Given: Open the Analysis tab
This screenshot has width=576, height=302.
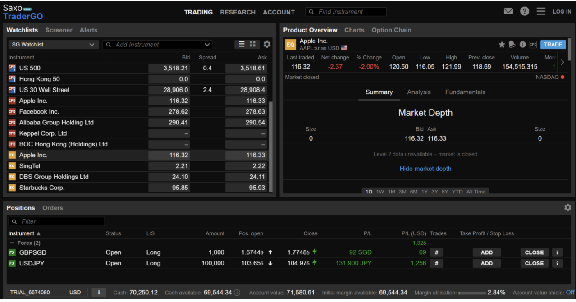Looking at the screenshot, I should [419, 92].
